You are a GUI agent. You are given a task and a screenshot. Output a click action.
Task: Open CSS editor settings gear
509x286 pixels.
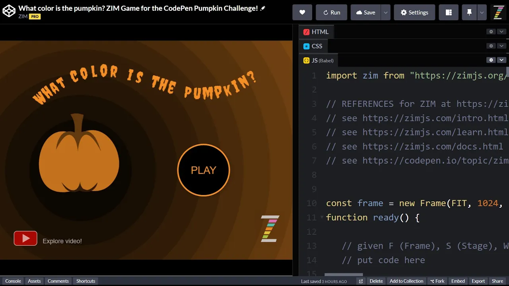click(491, 46)
